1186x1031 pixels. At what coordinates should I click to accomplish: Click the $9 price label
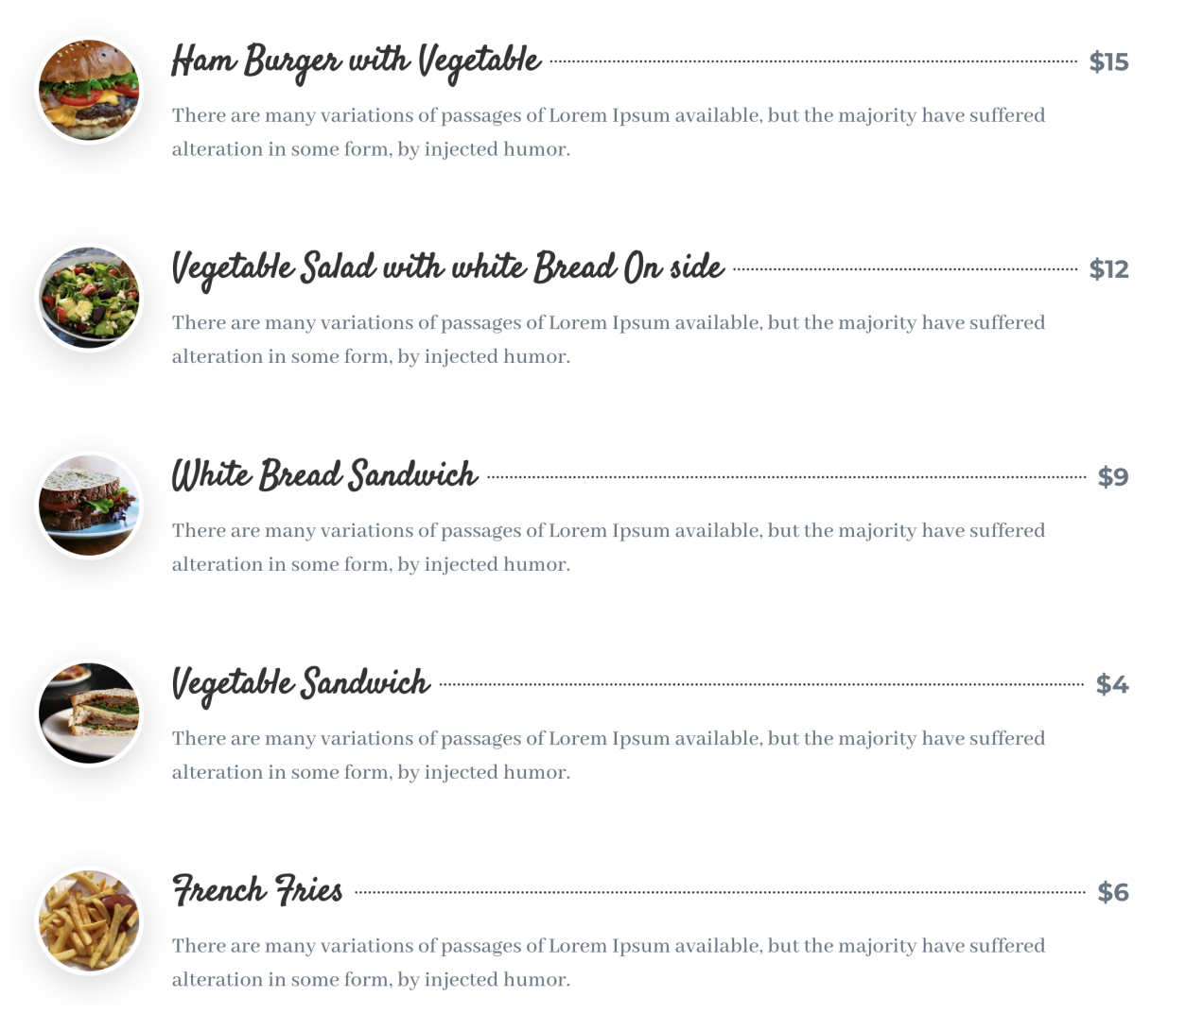(1113, 477)
